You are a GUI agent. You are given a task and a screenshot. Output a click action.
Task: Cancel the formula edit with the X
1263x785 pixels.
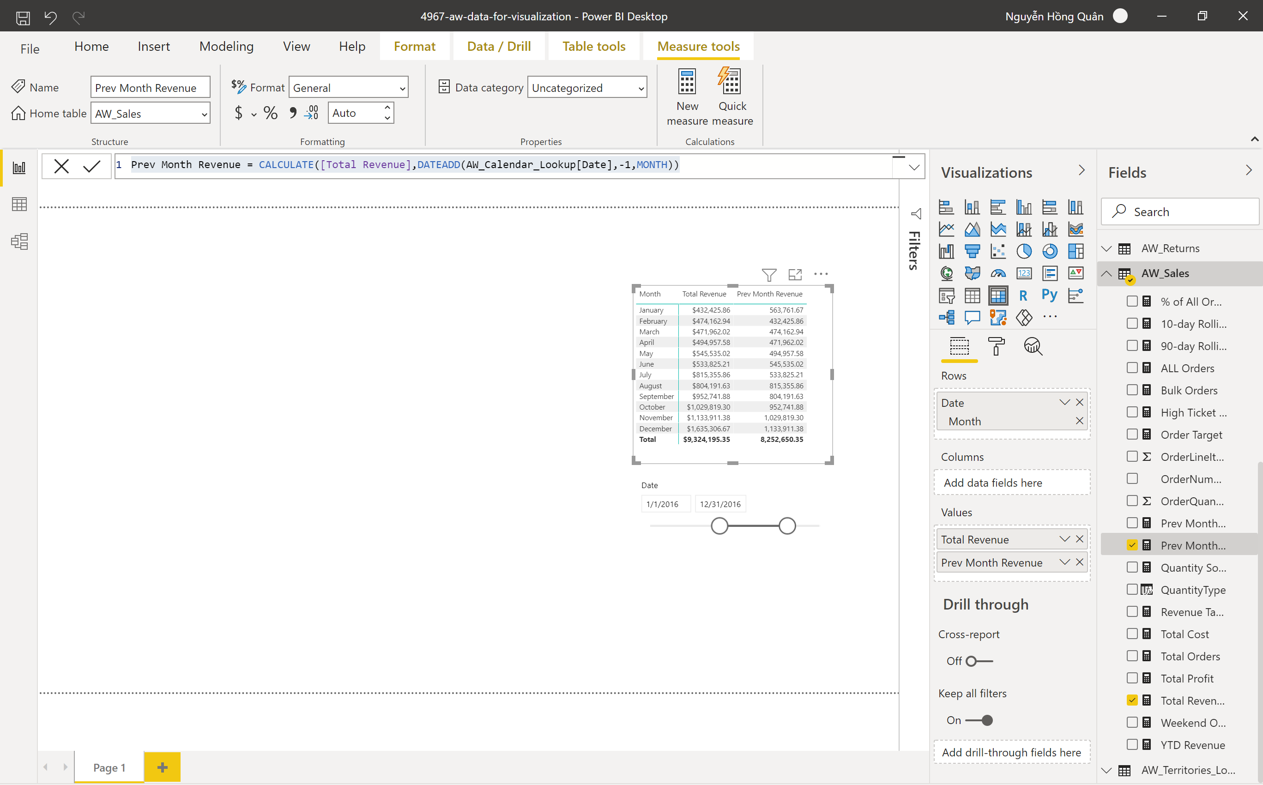tap(61, 166)
